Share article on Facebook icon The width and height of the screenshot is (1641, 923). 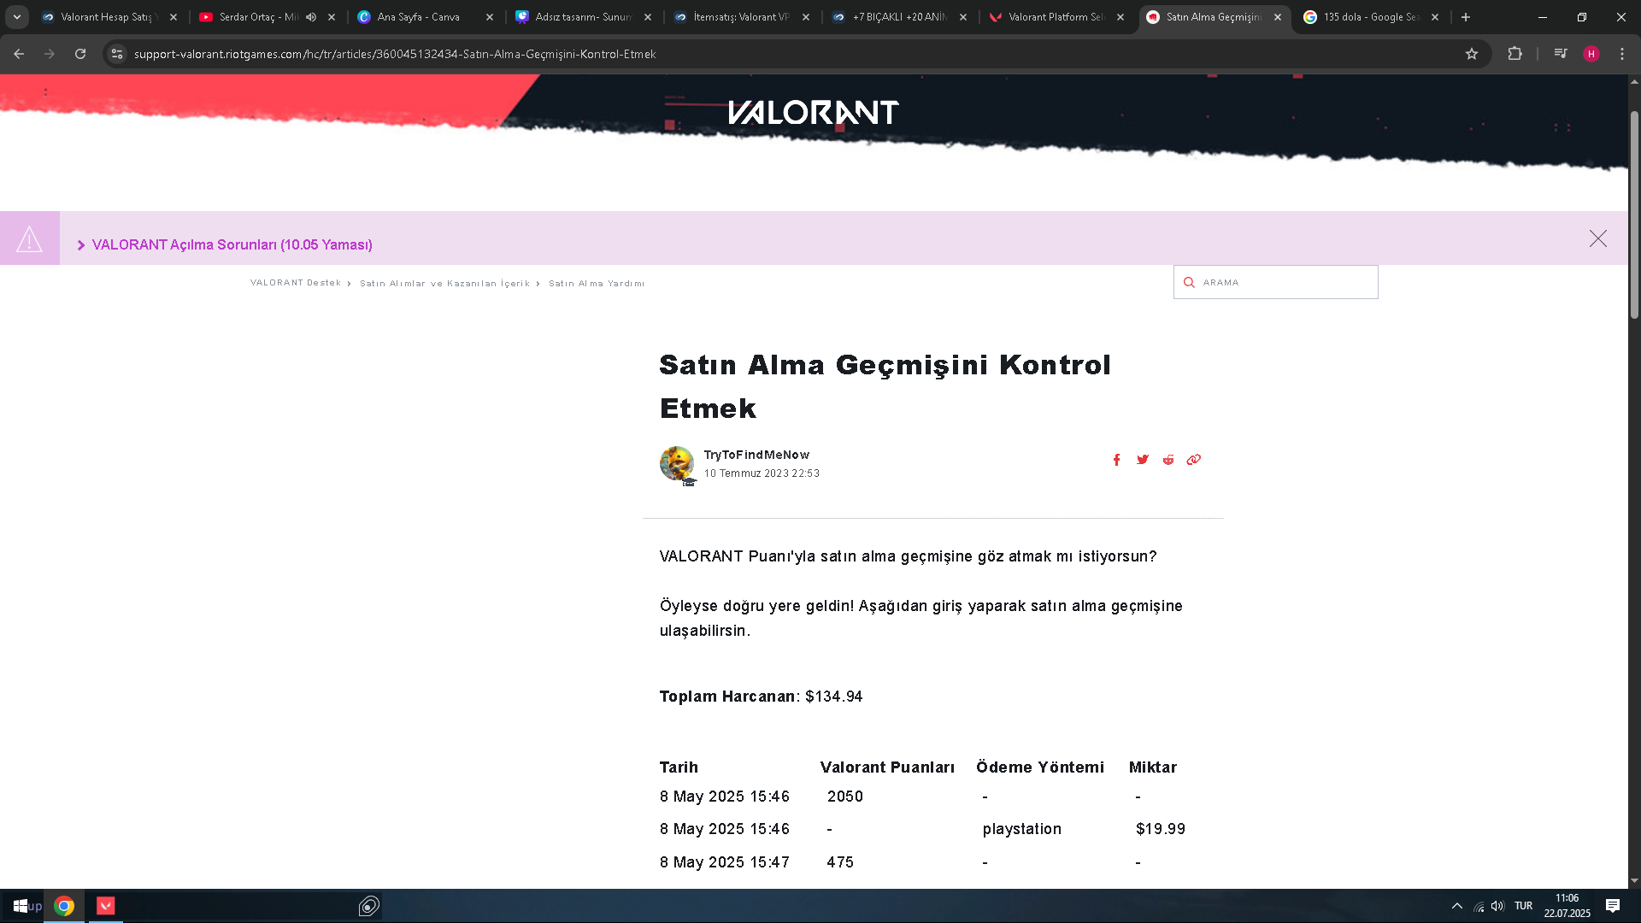click(1116, 460)
